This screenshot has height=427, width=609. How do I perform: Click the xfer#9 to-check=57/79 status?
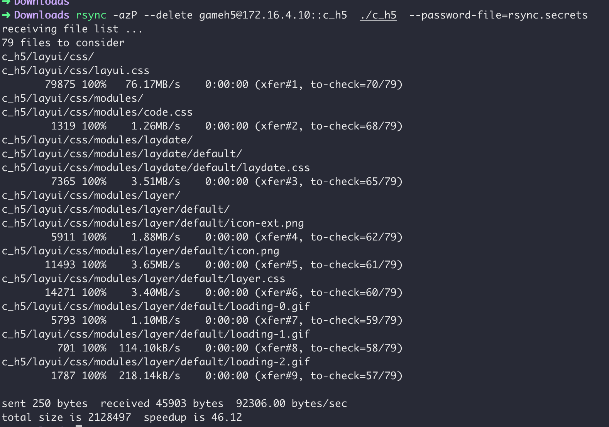point(329,376)
